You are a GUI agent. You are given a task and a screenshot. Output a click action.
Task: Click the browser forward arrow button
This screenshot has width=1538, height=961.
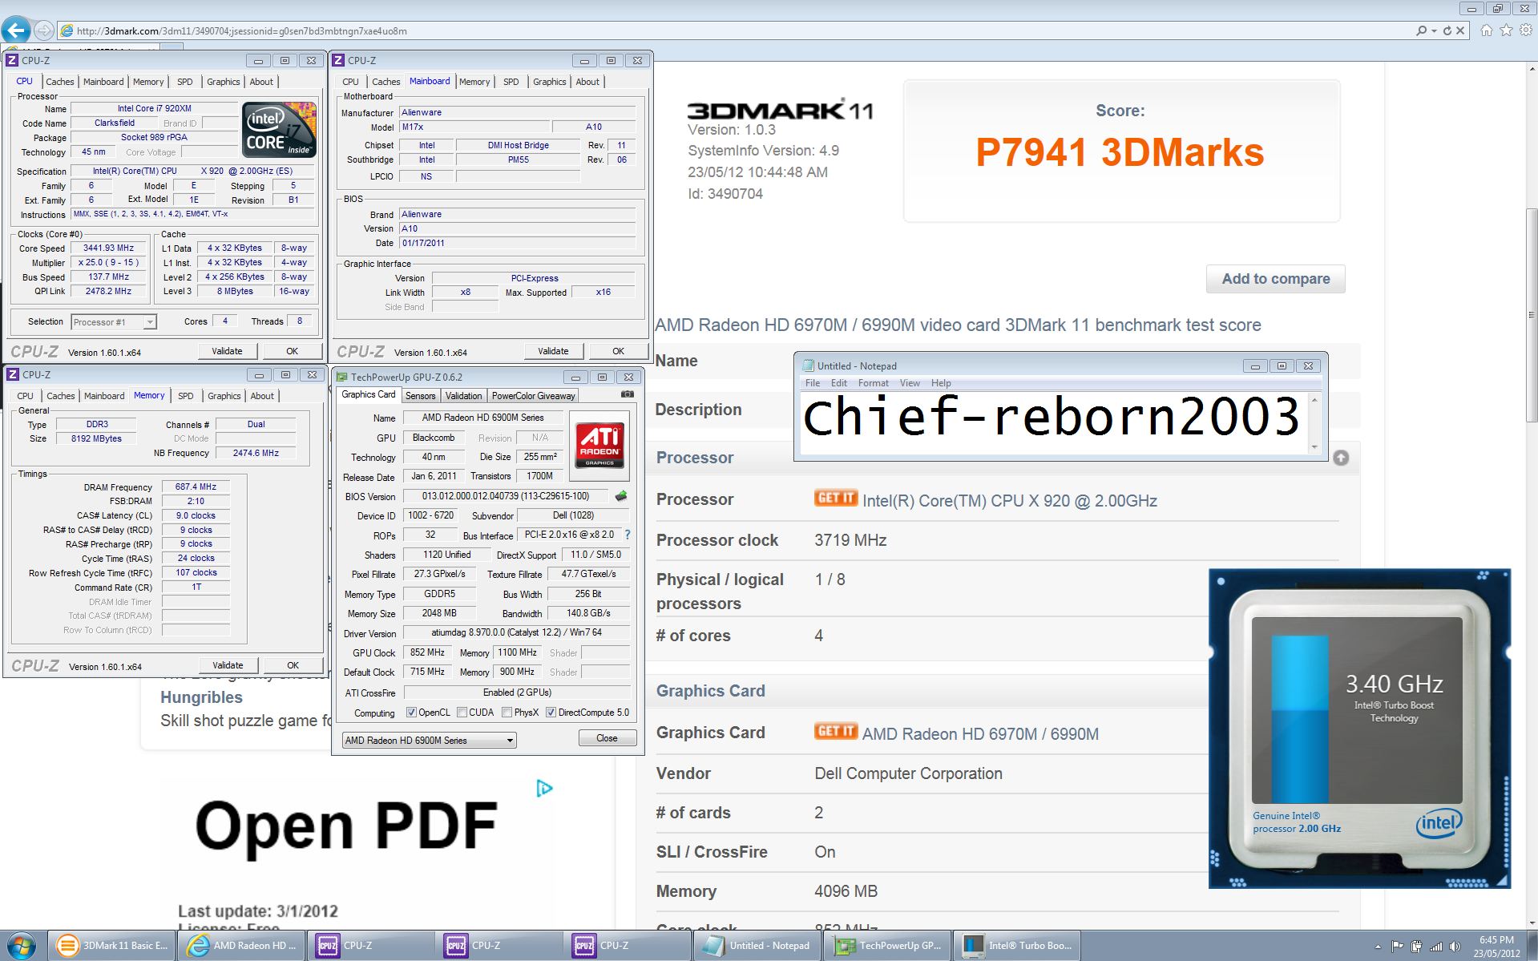(x=44, y=30)
